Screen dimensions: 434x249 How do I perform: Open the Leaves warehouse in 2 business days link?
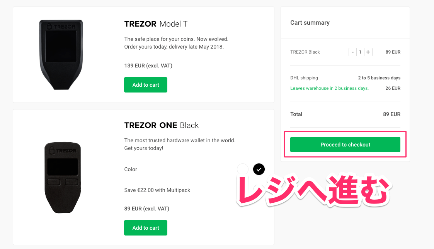pyautogui.click(x=329, y=88)
